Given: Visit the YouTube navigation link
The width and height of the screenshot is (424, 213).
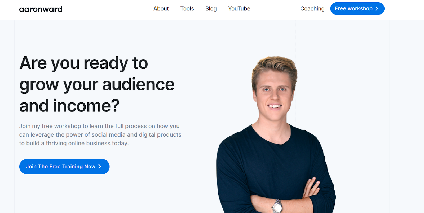Looking at the screenshot, I should pyautogui.click(x=239, y=8).
